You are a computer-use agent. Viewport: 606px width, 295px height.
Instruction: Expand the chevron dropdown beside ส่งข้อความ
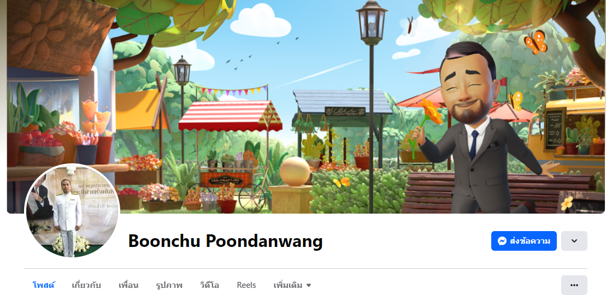[x=574, y=241]
